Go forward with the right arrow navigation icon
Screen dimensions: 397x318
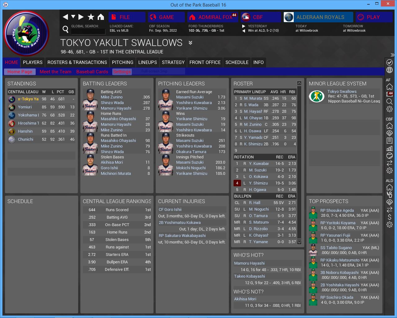coord(81,17)
